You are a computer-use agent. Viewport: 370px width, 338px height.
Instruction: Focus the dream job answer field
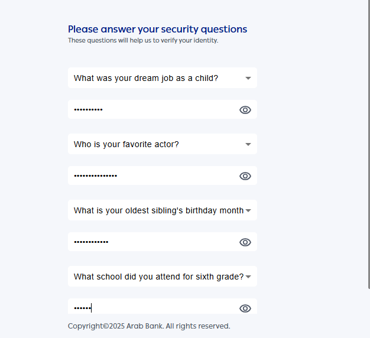(151, 110)
